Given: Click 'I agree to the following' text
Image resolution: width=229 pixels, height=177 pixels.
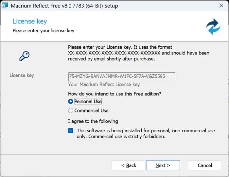Looking at the screenshot, I should click(93, 121).
